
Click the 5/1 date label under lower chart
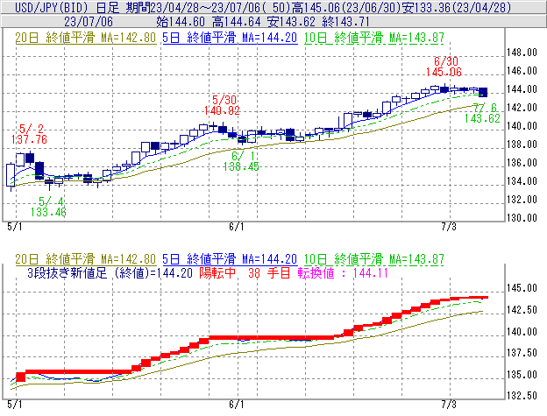click(x=15, y=405)
